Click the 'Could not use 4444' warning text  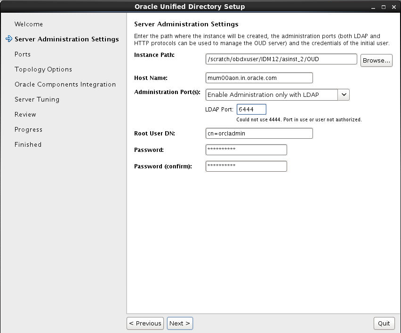(x=299, y=119)
